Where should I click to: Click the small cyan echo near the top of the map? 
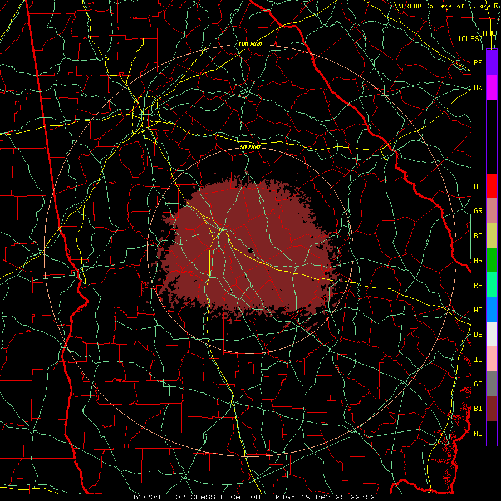pos(263,81)
